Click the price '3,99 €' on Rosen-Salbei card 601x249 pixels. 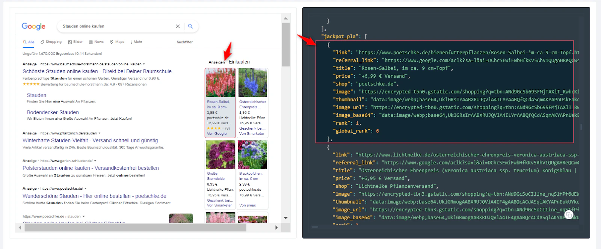pos(212,112)
